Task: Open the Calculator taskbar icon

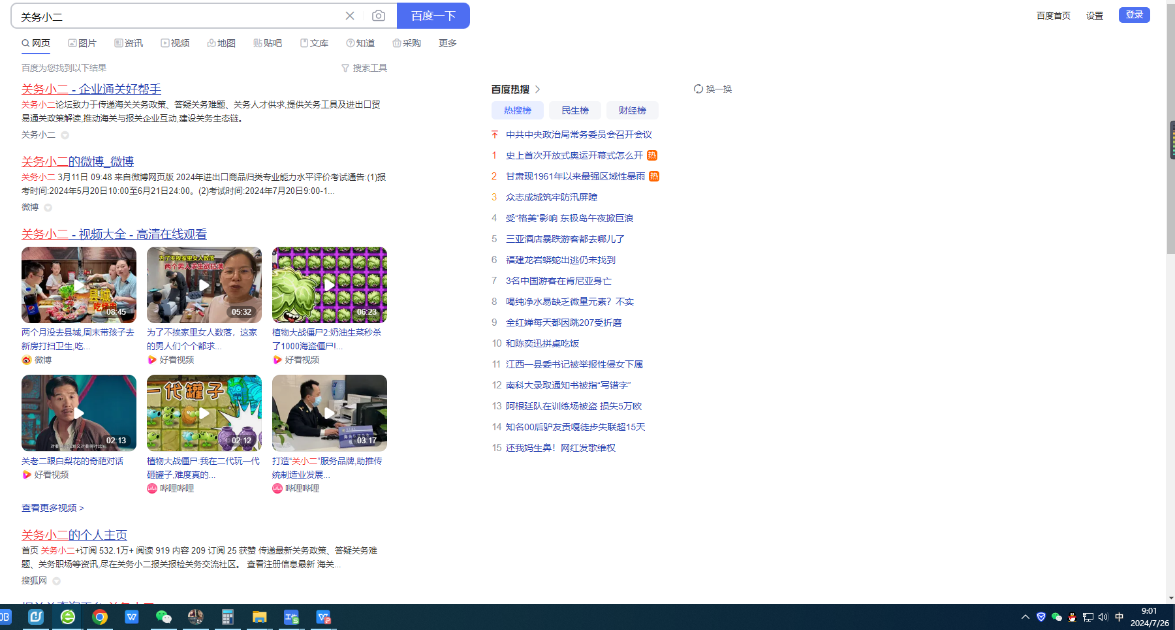Action: [228, 616]
